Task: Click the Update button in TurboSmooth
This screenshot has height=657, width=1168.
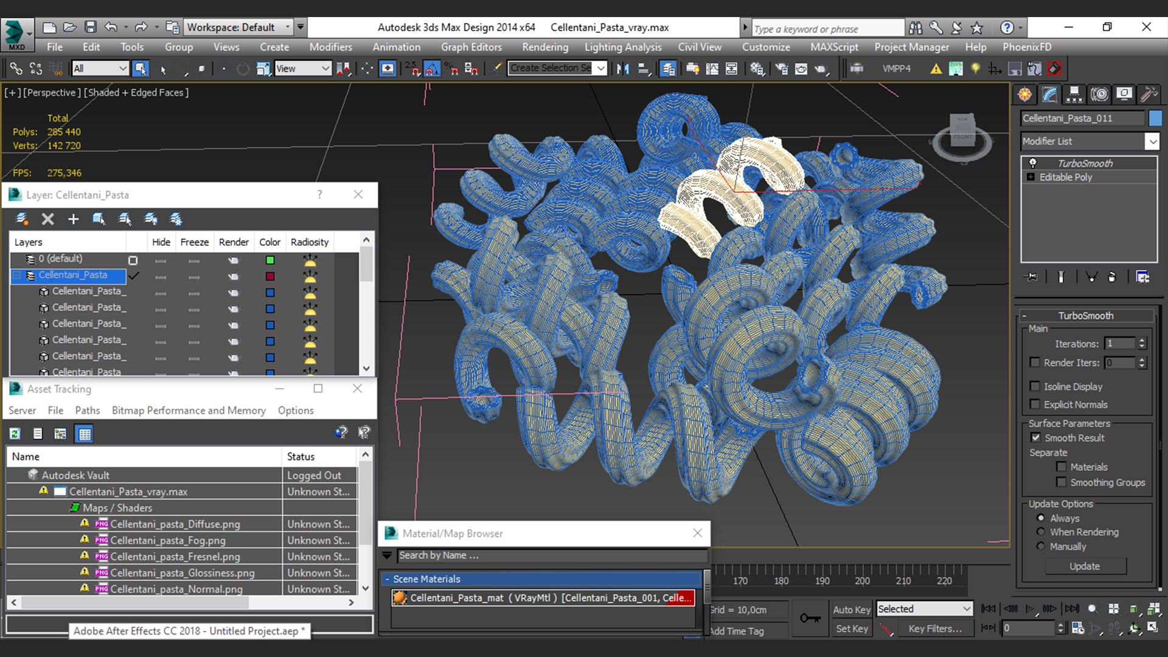Action: [1085, 566]
